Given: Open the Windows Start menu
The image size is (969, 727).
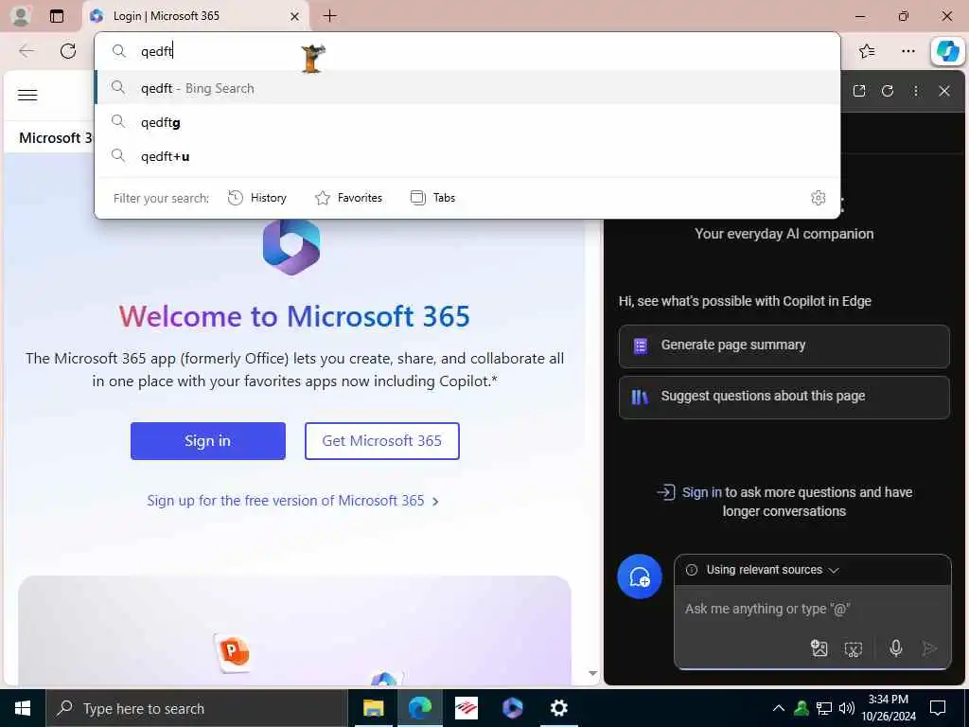Looking at the screenshot, I should 23,708.
